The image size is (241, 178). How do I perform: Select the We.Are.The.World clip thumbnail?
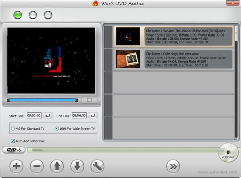tap(128, 36)
